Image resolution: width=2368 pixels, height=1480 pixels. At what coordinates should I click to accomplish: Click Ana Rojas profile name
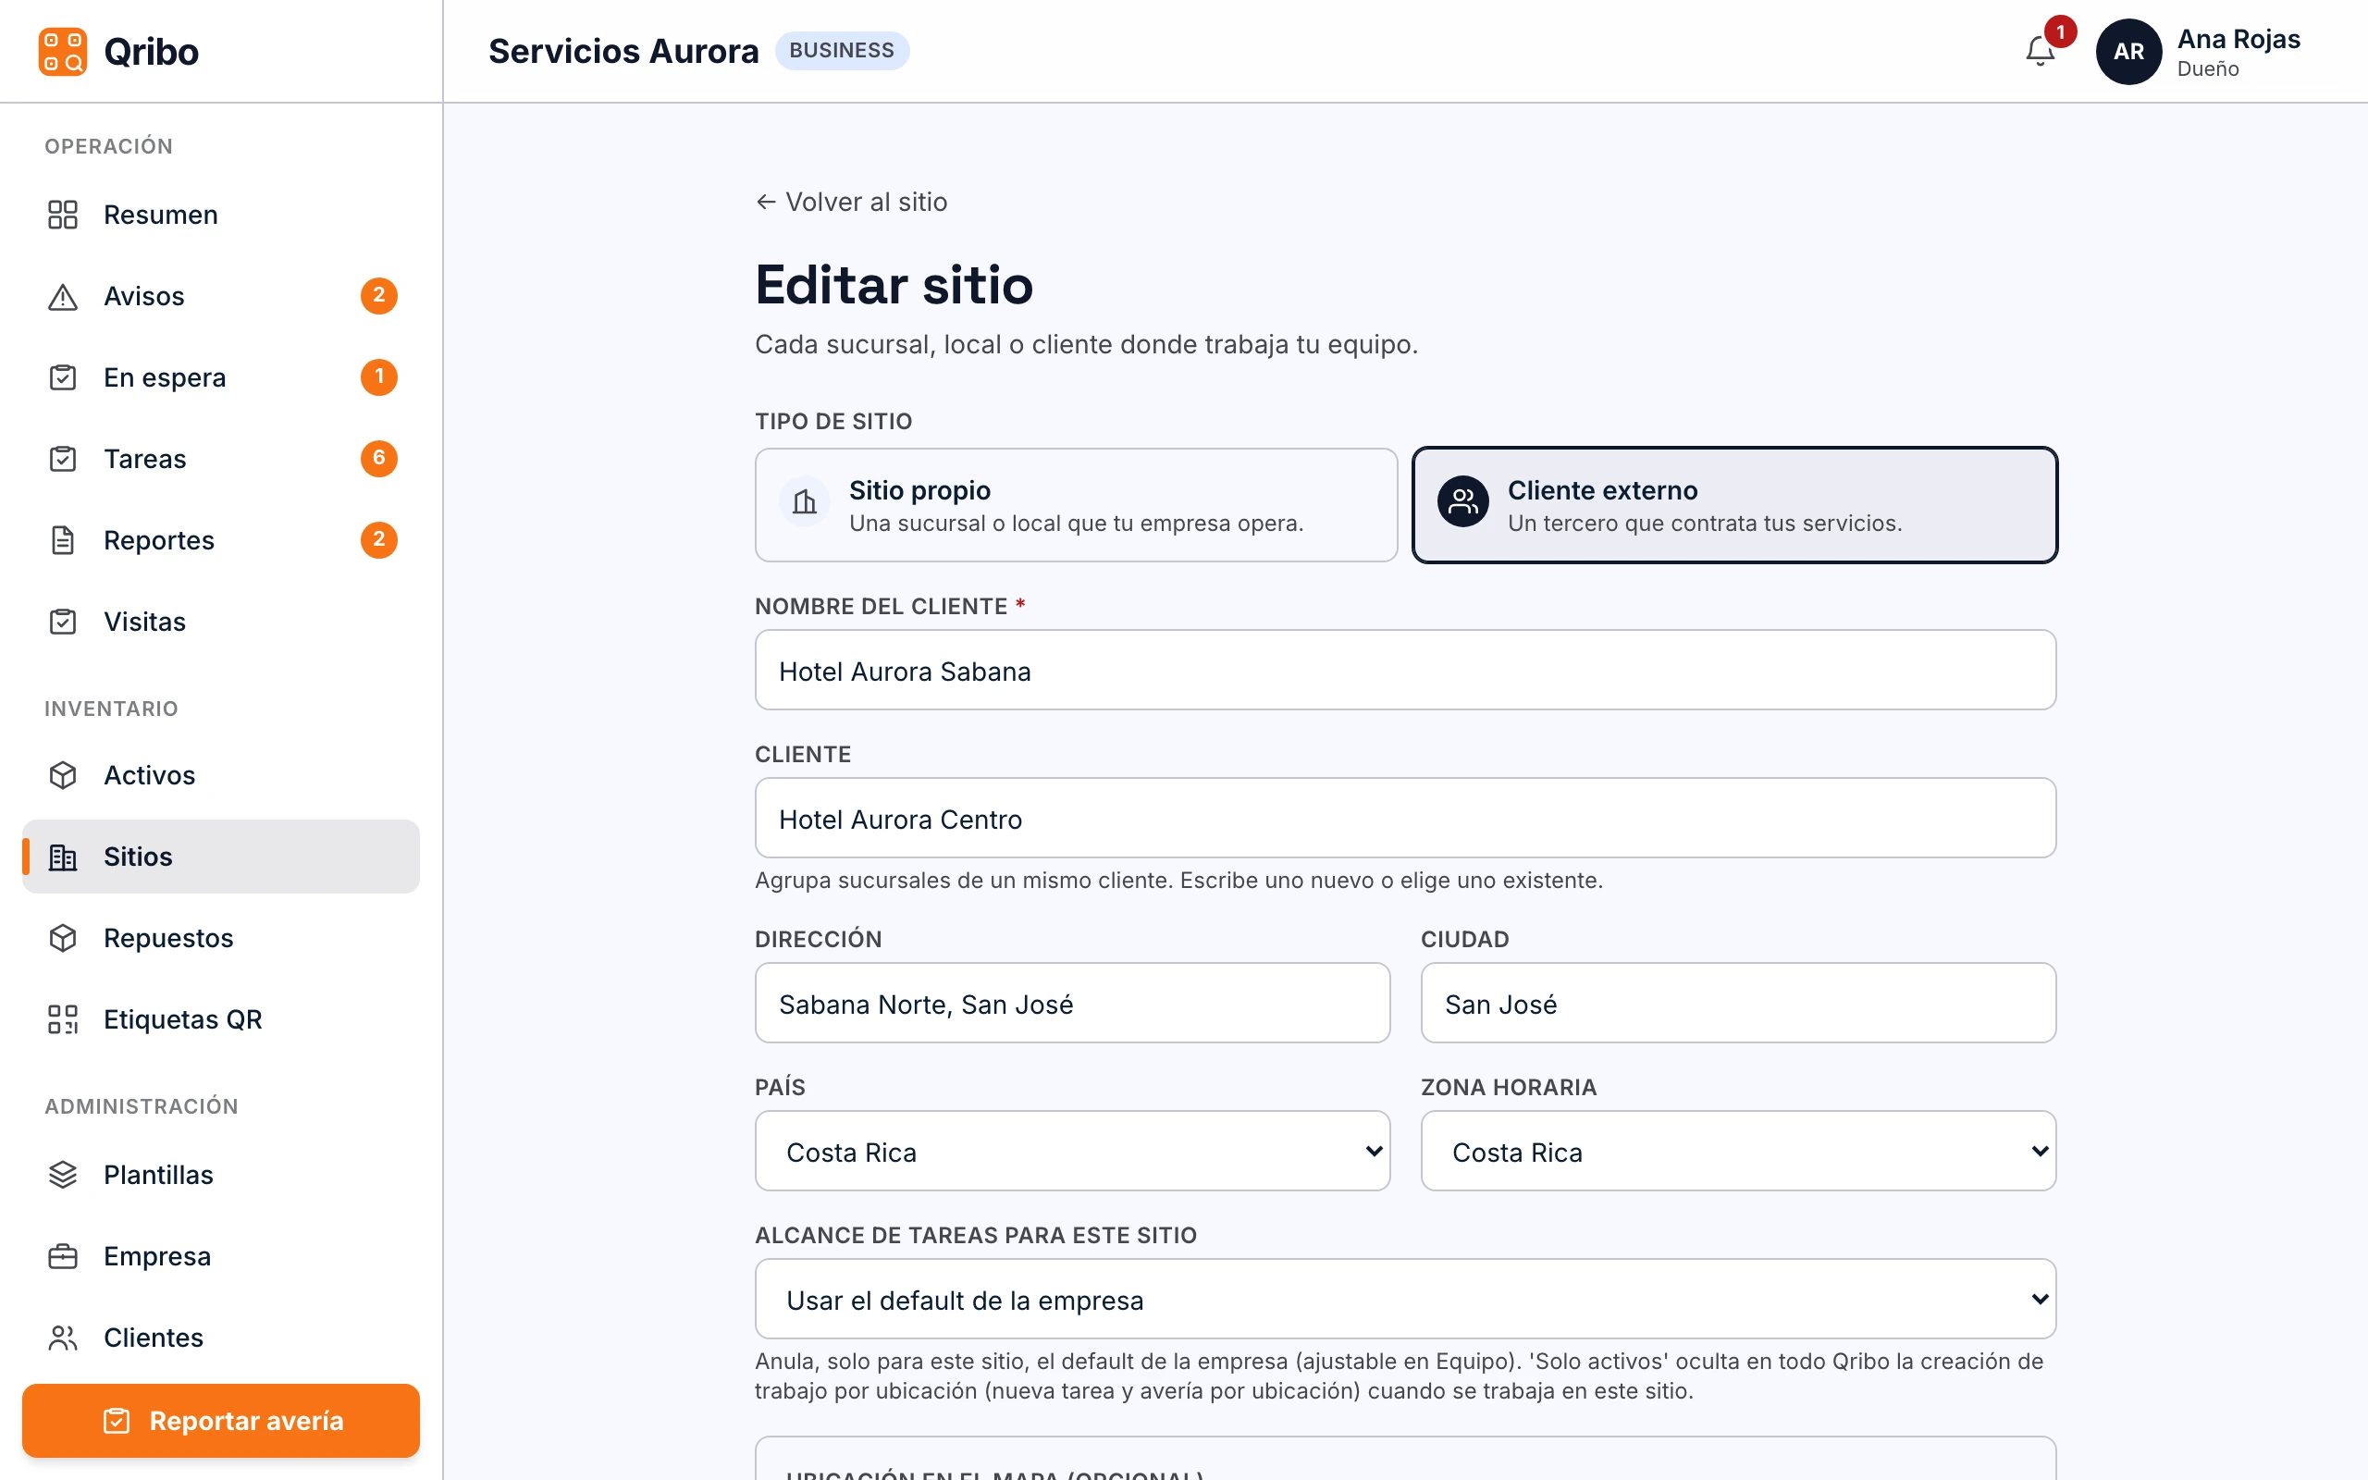pyautogui.click(x=2238, y=39)
